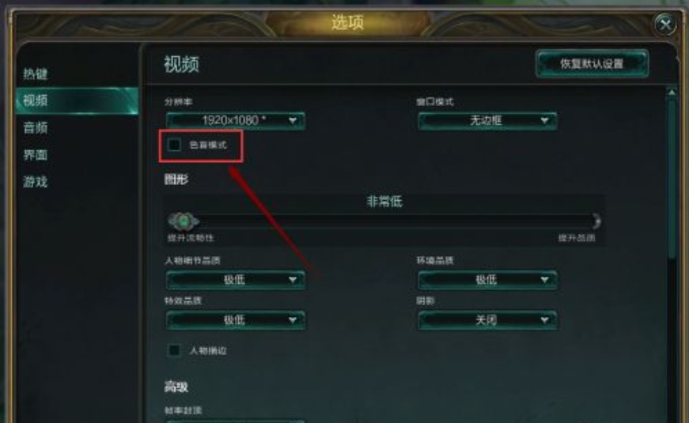This screenshot has height=423, width=689.
Task: Click the green graphics quality slider handle
Action: [184, 221]
